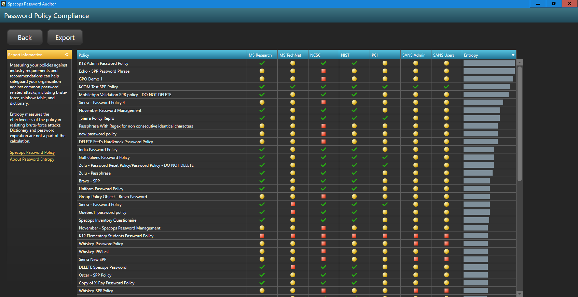Sort by the MS Research column header

[262, 55]
